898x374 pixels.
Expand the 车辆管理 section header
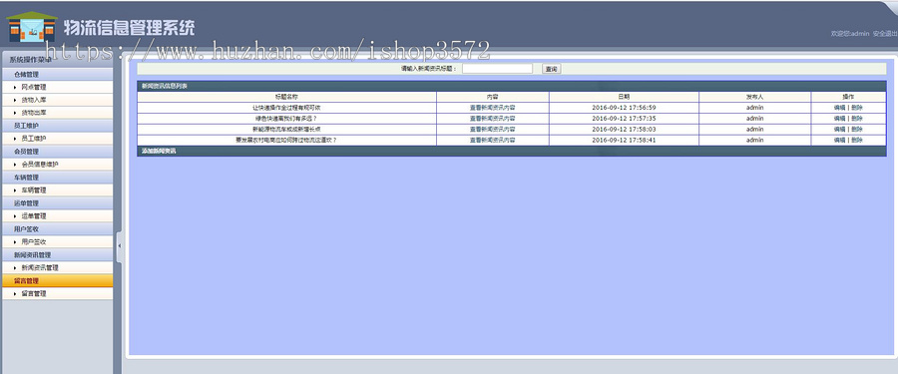coord(57,177)
